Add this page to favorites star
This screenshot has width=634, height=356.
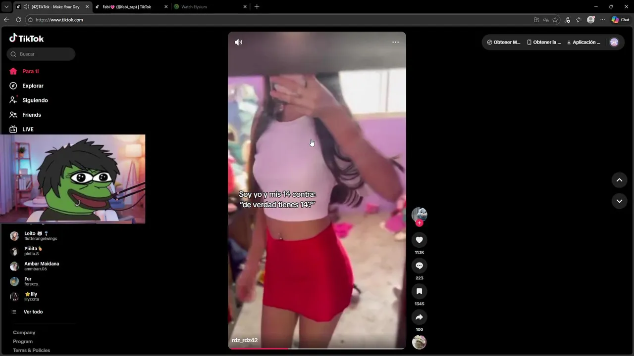[555, 20]
